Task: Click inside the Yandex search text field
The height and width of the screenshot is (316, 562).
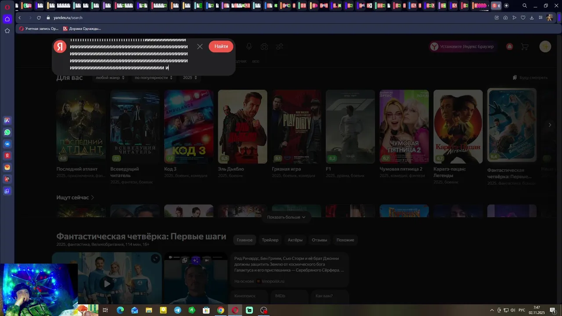Action: [130, 54]
